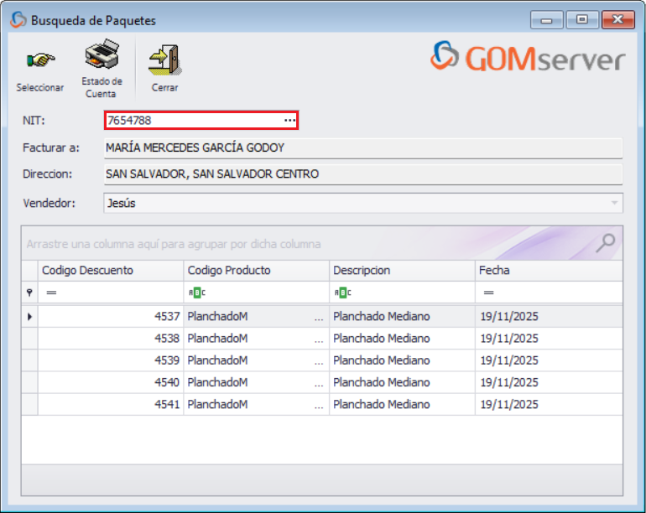
Task: Click the Descripcion ABC filter icon
Action: click(x=341, y=293)
